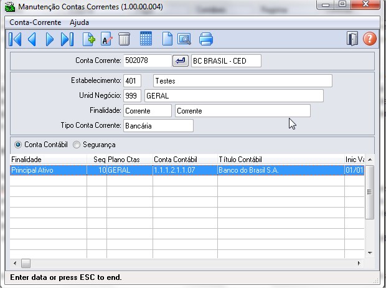
Task: Click the grid's vertical scrollbar down arrow
Action: click(370, 253)
